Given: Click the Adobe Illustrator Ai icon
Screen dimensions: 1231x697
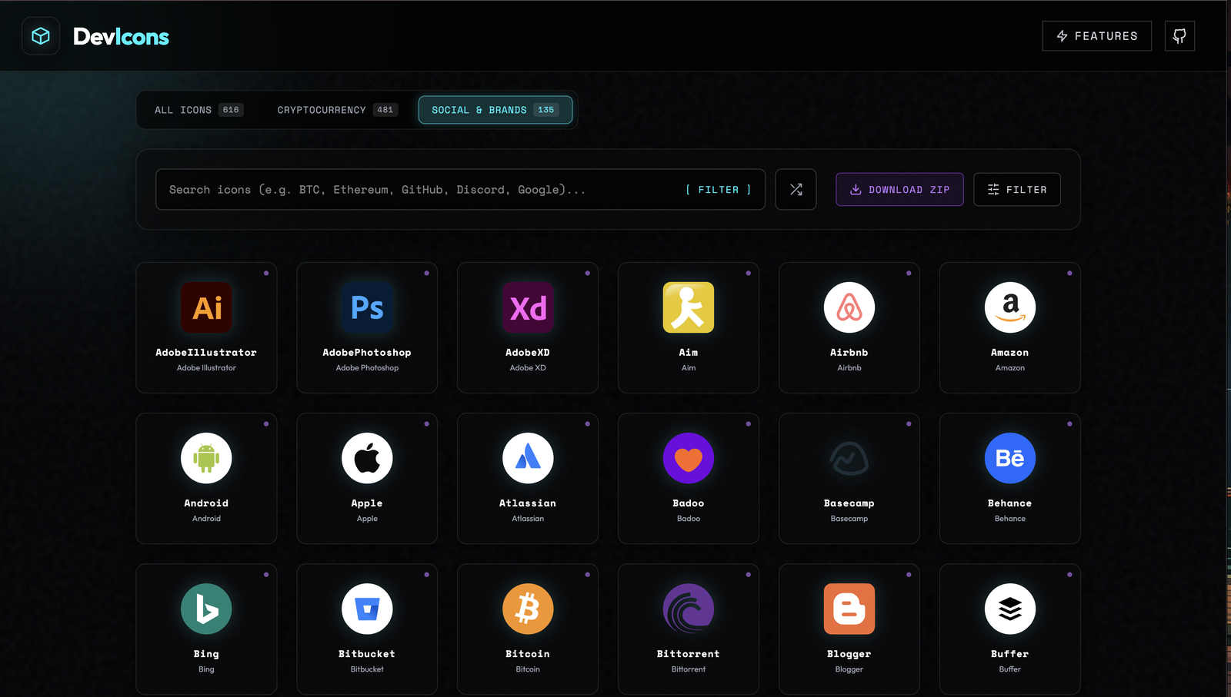Looking at the screenshot, I should 206,307.
